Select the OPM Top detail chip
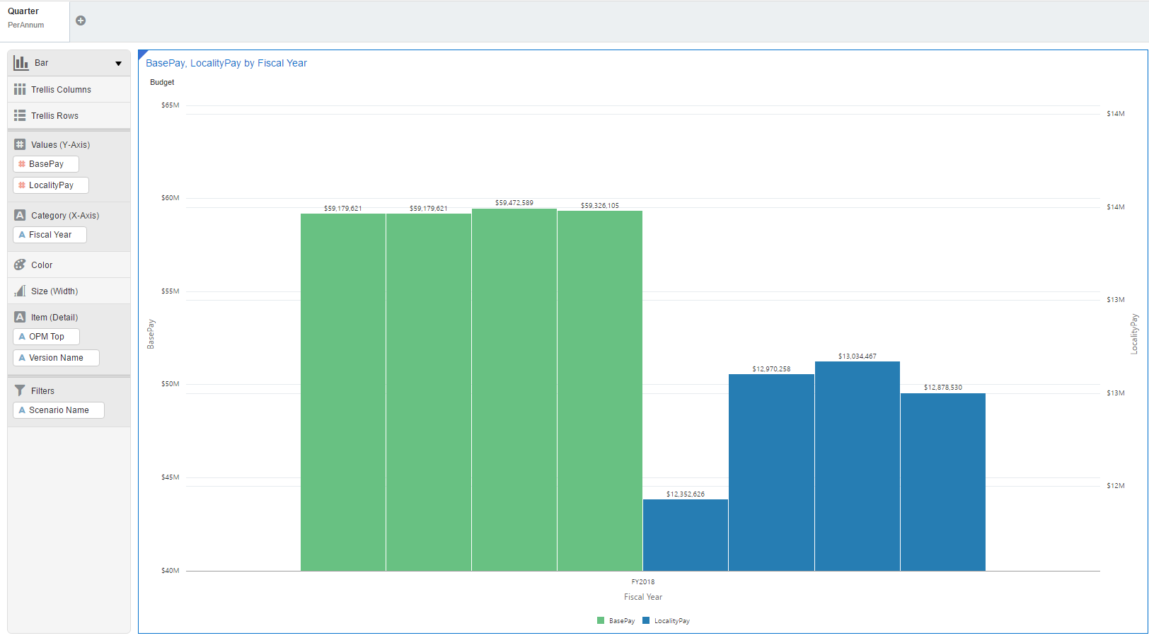The width and height of the screenshot is (1149, 638). click(46, 337)
